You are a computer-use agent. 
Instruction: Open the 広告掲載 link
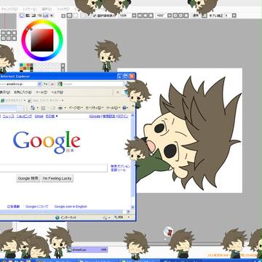[x=13, y=207]
